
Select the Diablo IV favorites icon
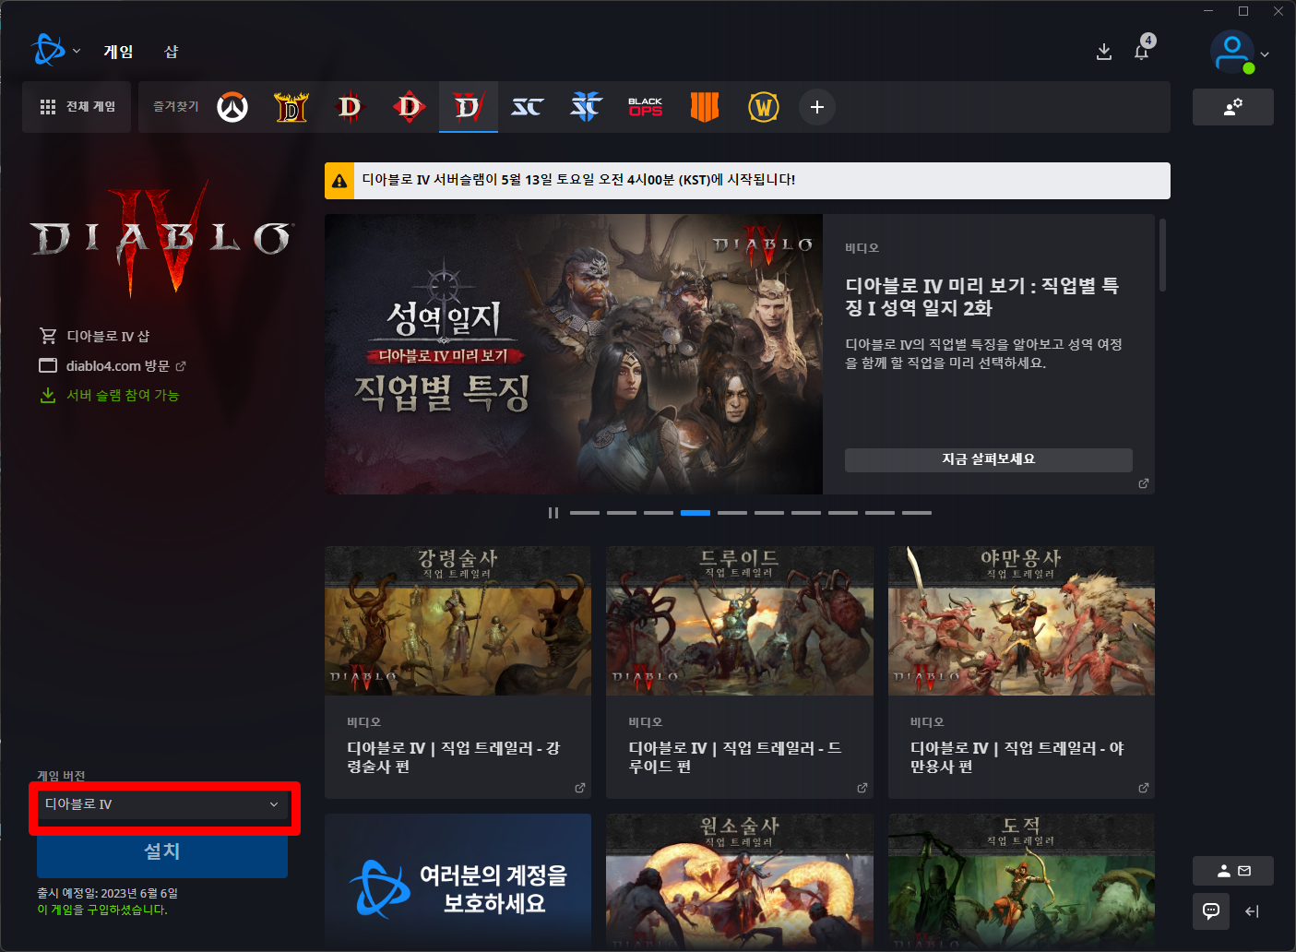[469, 107]
